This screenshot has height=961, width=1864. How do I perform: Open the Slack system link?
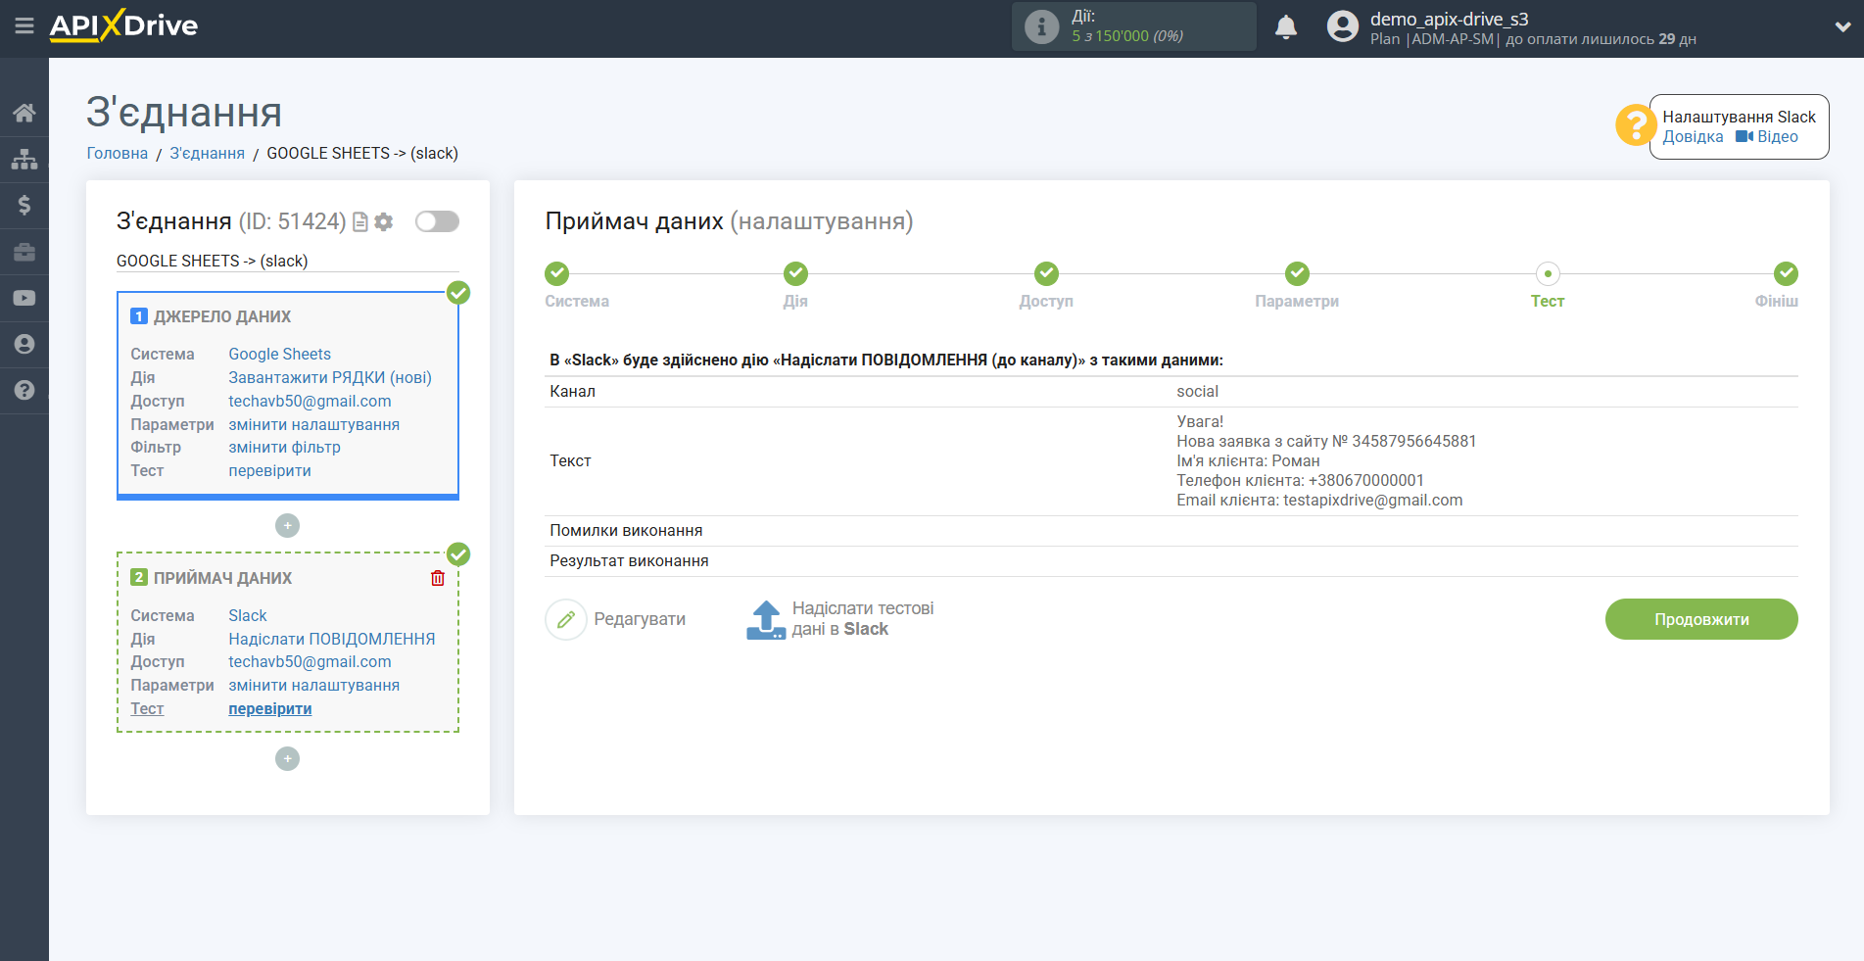[x=247, y=615]
